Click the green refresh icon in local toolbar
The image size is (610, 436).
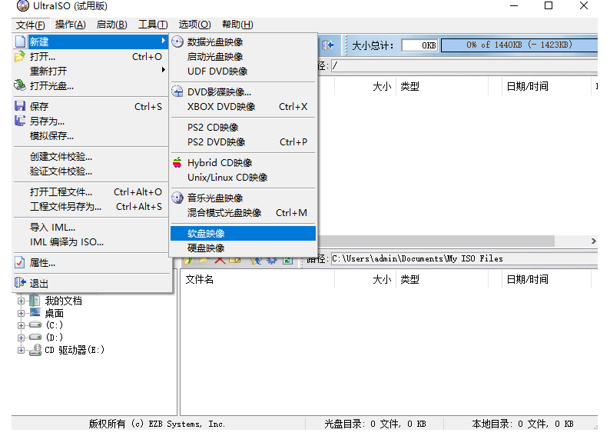point(287,261)
